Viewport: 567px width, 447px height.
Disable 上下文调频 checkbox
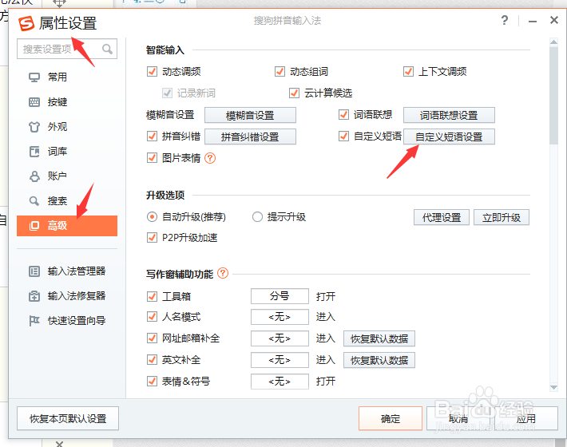(x=408, y=72)
